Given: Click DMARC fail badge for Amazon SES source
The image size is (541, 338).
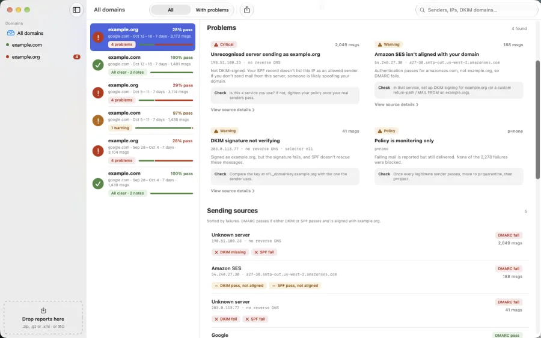Looking at the screenshot, I should [x=509, y=269].
